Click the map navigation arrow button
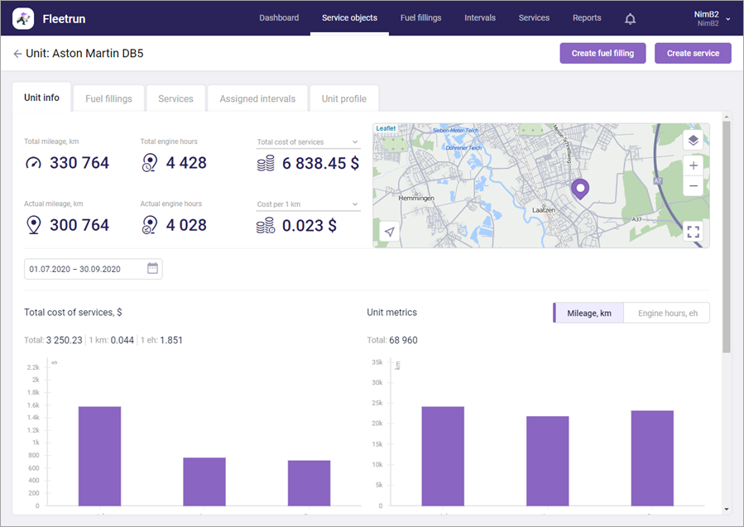 coord(390,232)
